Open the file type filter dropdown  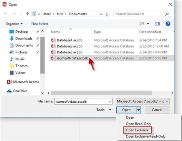pos(143,102)
